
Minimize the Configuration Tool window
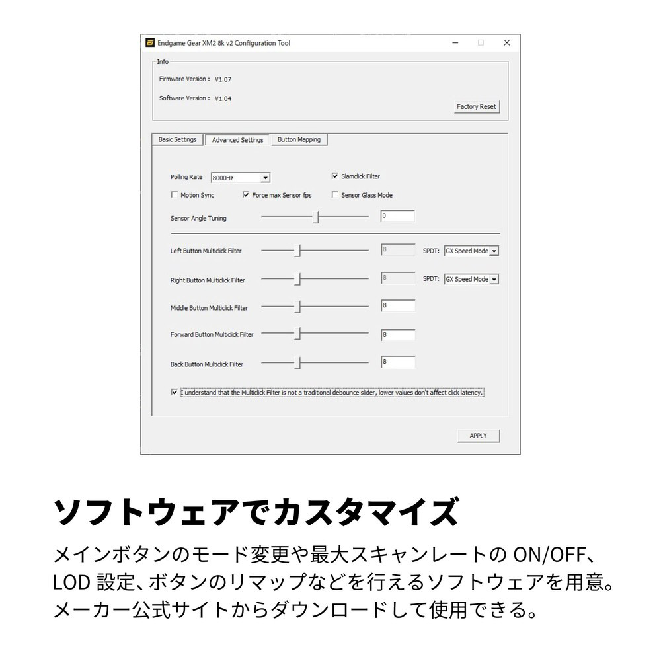click(455, 43)
